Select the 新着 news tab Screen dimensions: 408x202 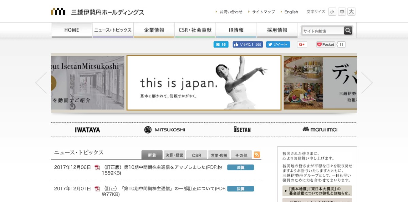pos(152,155)
